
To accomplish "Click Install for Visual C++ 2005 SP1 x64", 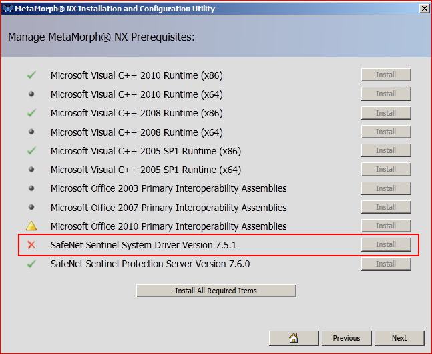I will pos(385,170).
